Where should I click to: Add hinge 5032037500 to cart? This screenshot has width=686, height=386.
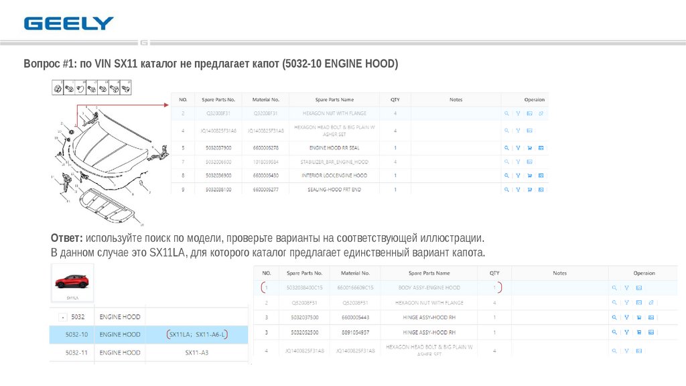click(x=638, y=317)
